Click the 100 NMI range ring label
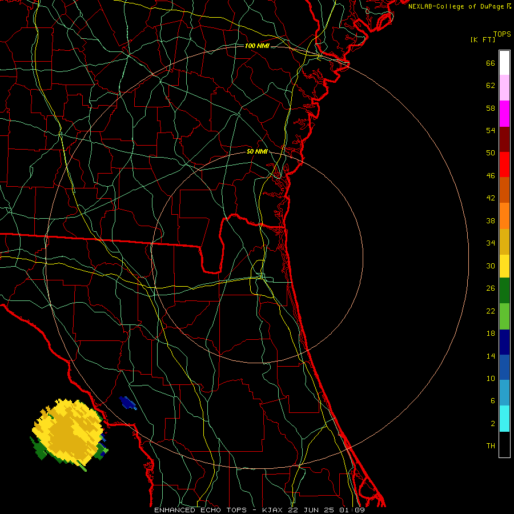 (257, 46)
